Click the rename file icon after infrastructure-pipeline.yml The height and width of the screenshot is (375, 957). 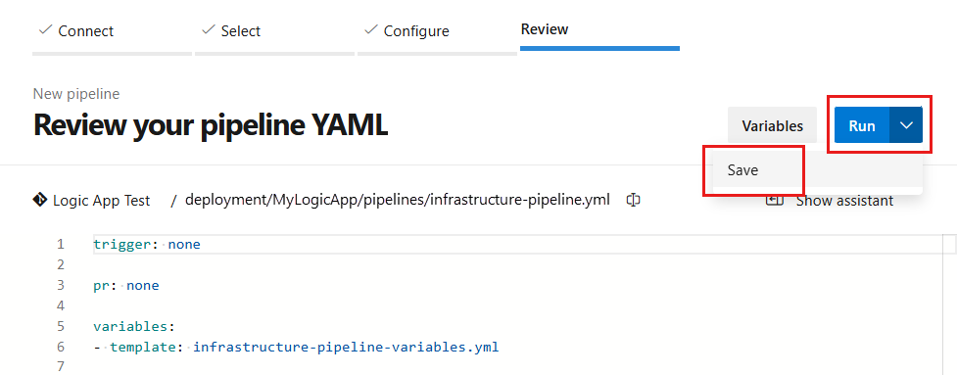coord(633,200)
